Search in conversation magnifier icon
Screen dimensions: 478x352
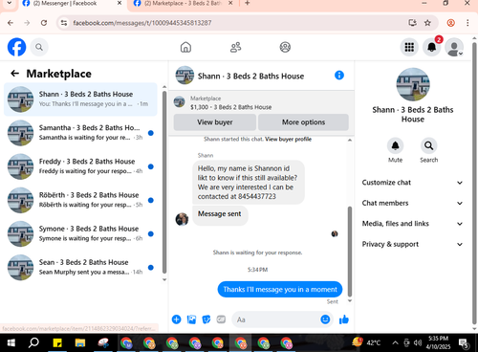pos(428,146)
